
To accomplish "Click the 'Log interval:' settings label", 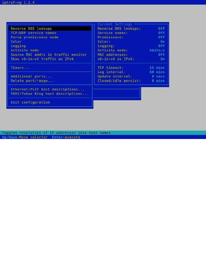I will (x=111, y=72).
